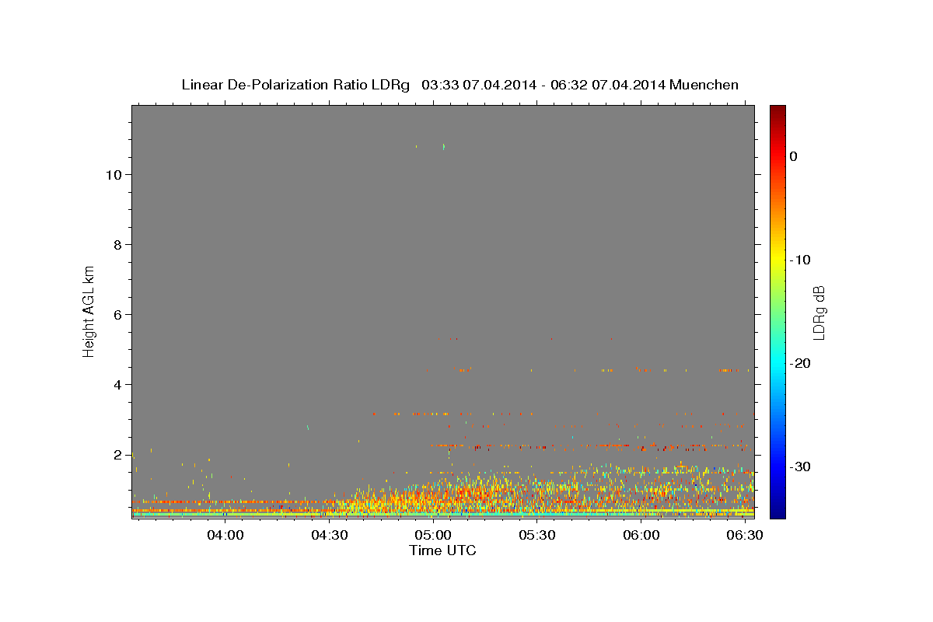Click the dark red top of colorbar
Screen dimensions: 933x622
pos(777,111)
